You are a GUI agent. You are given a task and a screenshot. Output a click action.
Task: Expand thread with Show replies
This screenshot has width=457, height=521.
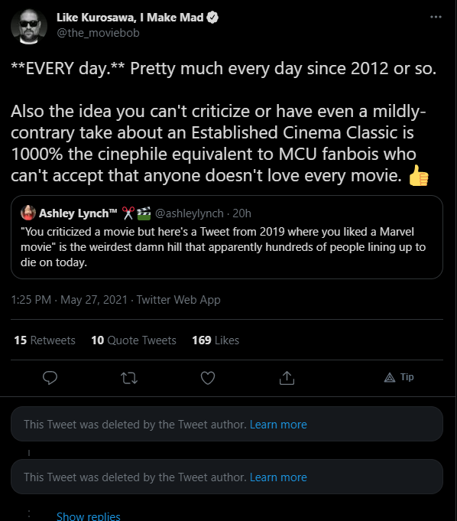tap(89, 516)
